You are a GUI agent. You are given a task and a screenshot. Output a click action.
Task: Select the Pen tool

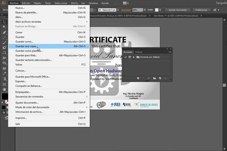(x=4, y=32)
